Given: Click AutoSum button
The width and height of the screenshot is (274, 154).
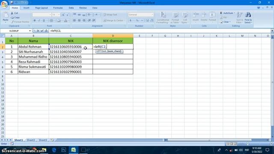Looking at the screenshot, I should point(226,13).
